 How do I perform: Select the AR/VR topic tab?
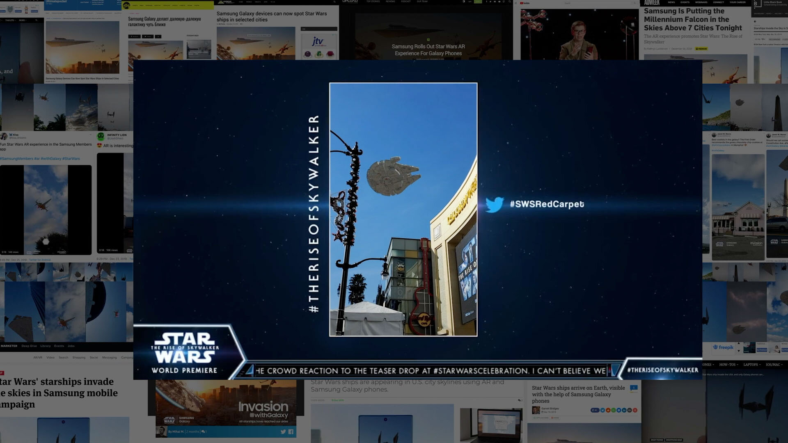point(38,358)
